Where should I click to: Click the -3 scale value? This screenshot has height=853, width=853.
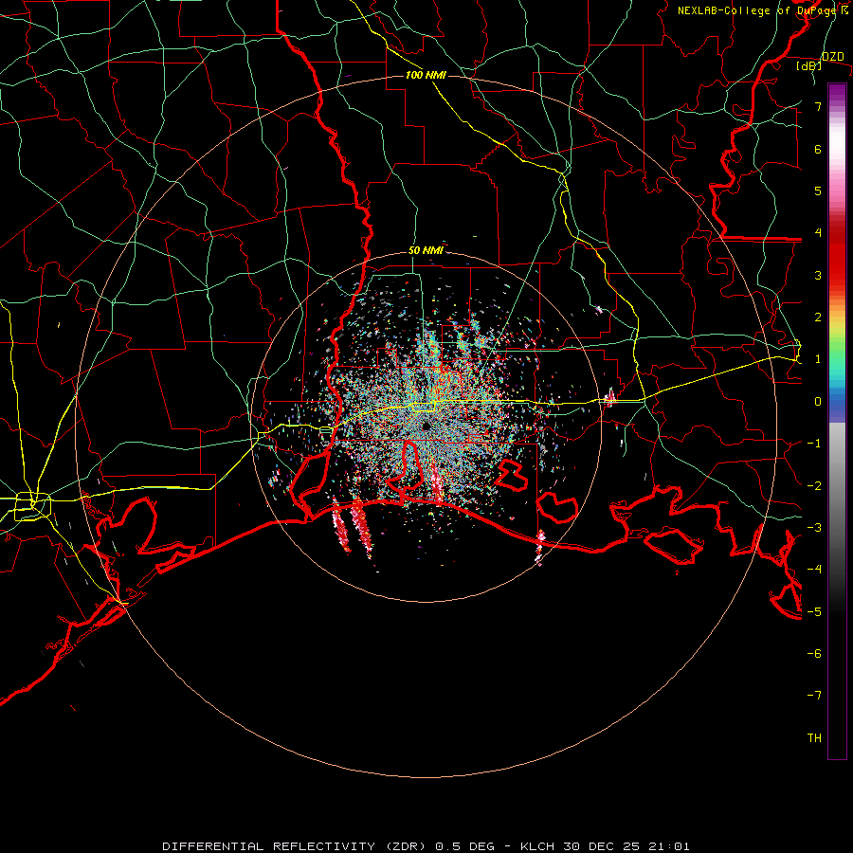(814, 527)
